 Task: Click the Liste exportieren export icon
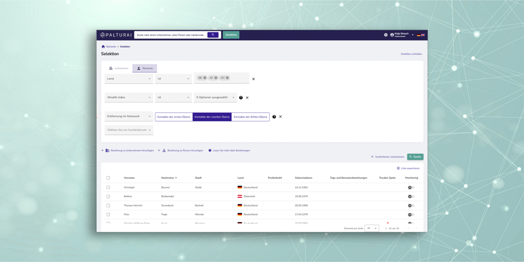pos(398,168)
